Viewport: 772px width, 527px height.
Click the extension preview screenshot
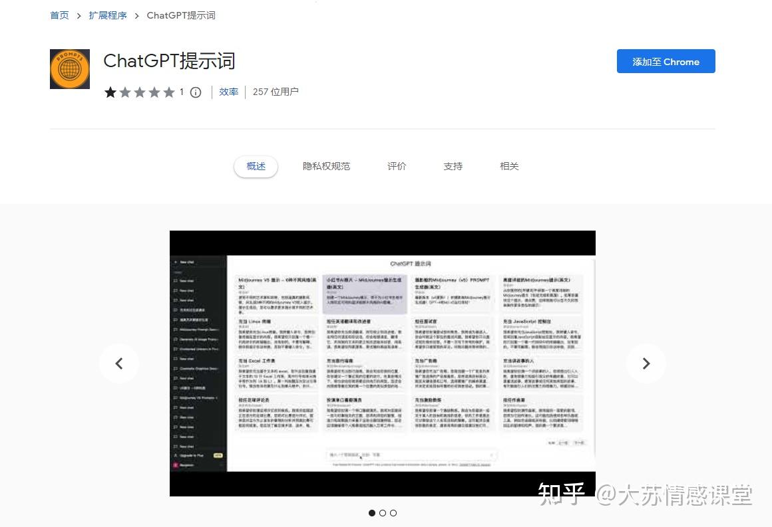(383, 364)
